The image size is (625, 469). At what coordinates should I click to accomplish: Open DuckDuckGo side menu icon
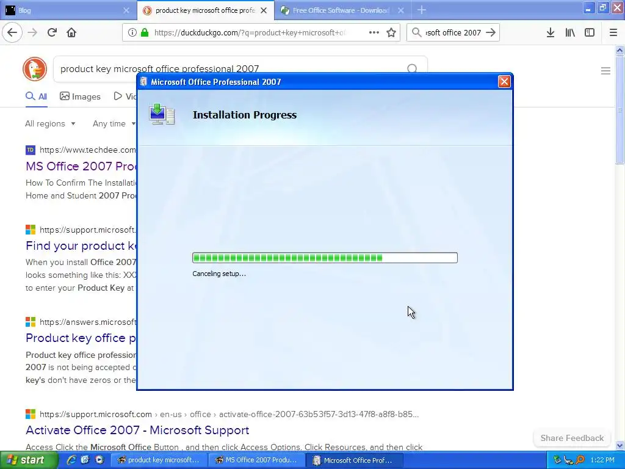coord(605,71)
